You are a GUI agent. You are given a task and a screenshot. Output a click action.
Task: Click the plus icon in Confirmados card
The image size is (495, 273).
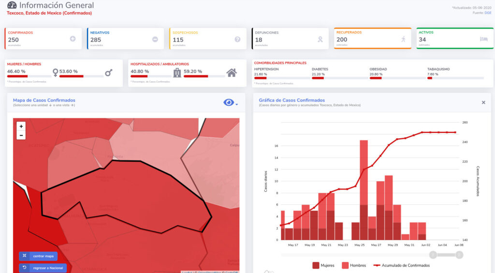(x=73, y=39)
